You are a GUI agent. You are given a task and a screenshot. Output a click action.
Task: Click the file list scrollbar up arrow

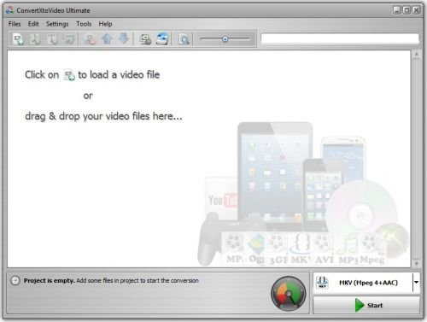pyautogui.click(x=417, y=54)
